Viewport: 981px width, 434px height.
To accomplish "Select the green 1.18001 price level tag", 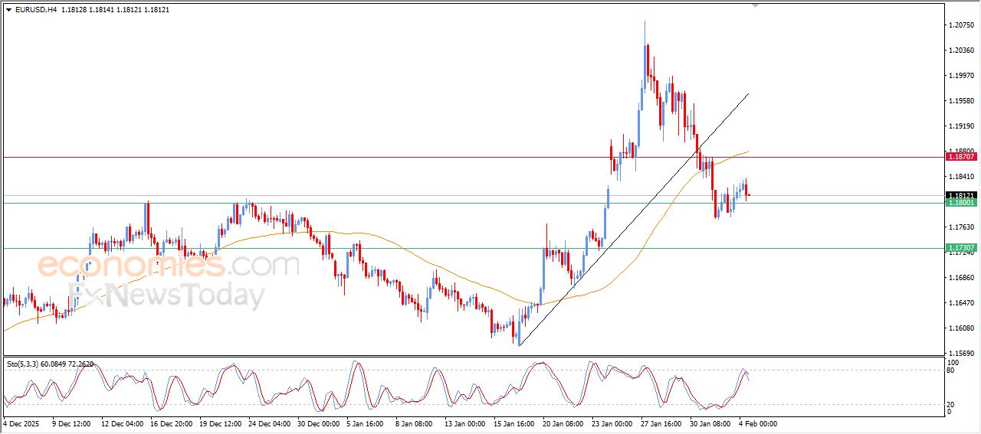I will tap(961, 203).
